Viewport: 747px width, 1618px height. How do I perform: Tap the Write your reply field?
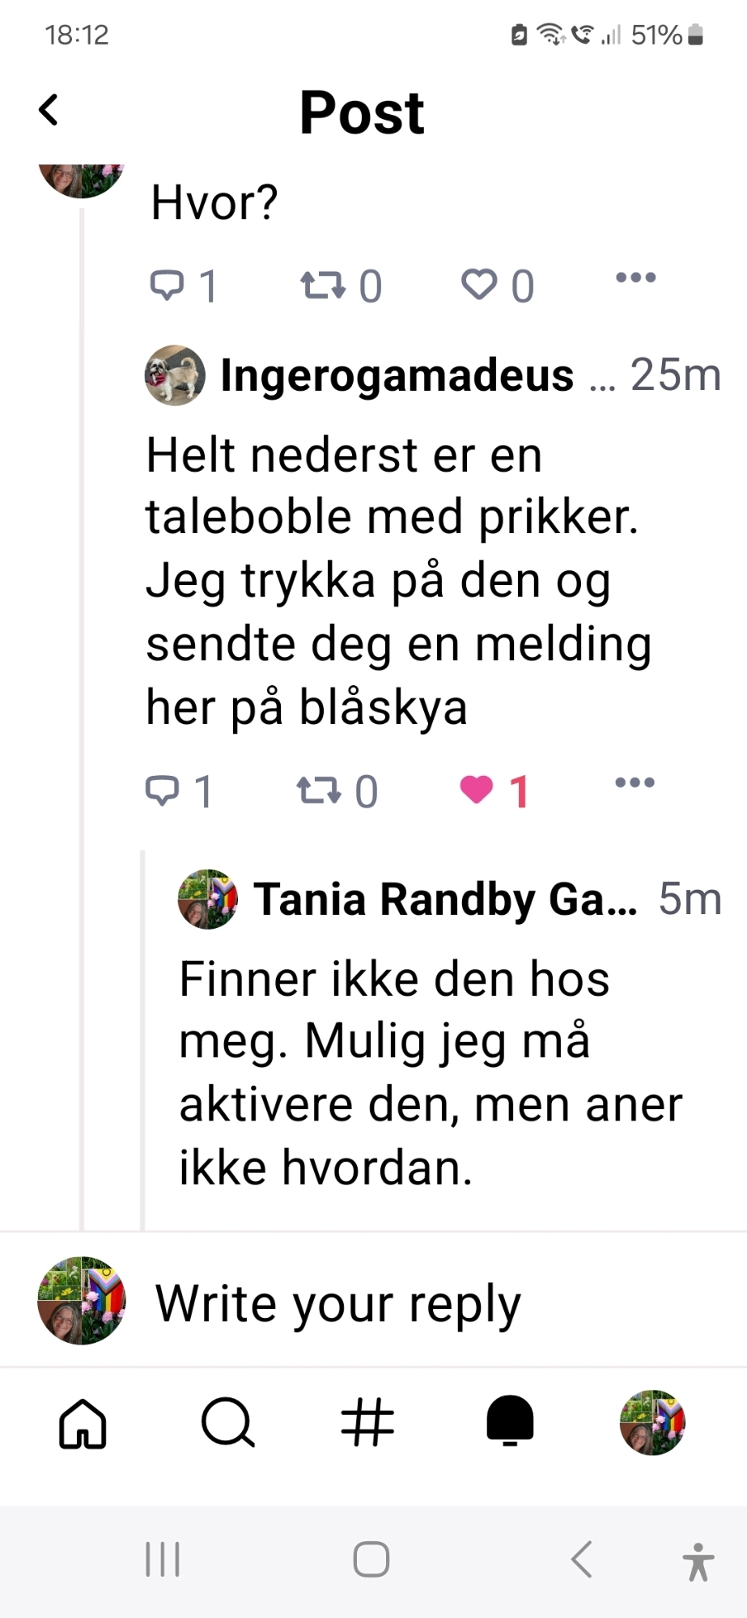338,1303
